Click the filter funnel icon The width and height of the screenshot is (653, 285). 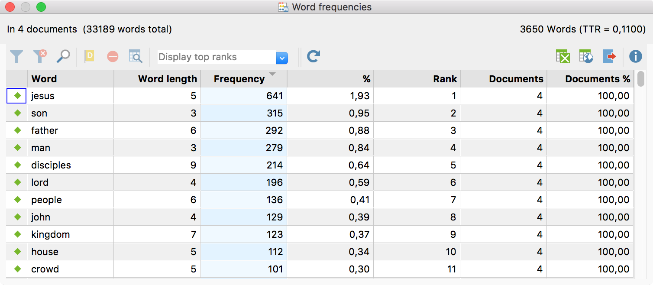[16, 57]
